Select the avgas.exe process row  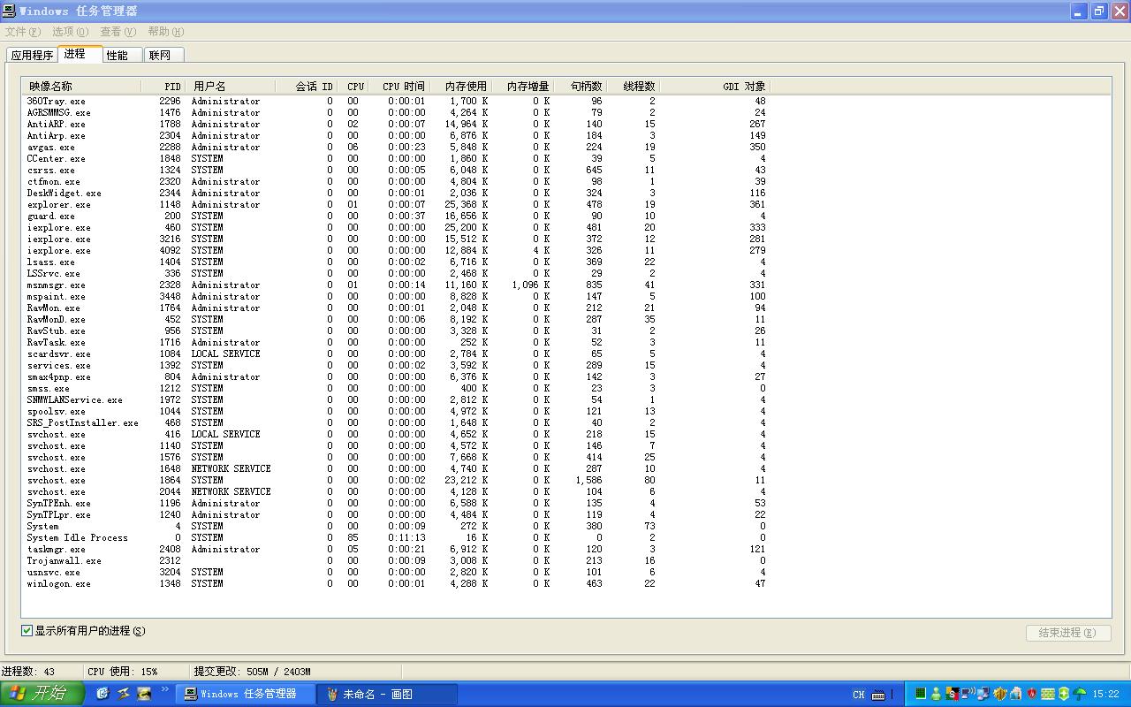pos(396,148)
